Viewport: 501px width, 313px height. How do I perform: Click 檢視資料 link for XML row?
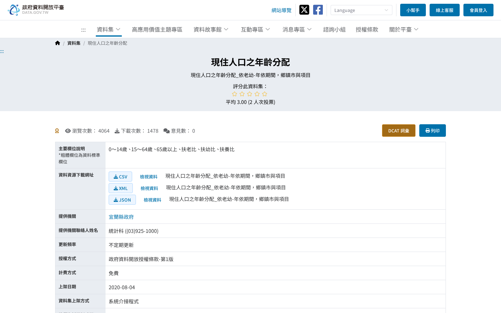coord(149,188)
